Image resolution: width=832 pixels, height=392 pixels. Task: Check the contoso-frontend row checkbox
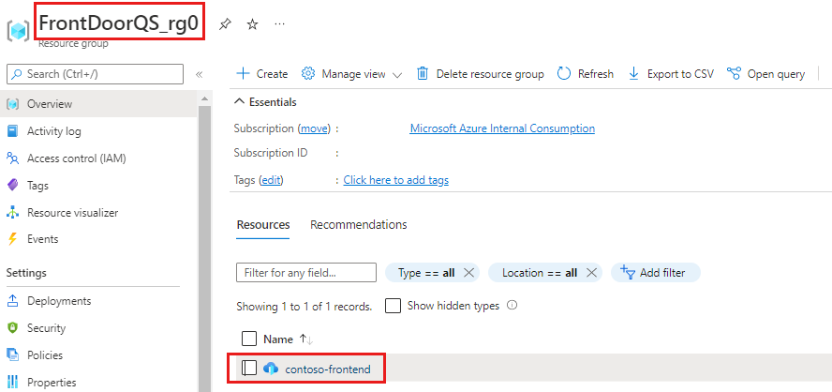(x=249, y=368)
